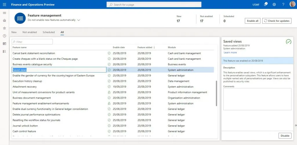Sort by Feature name column header
The image size is (297, 145).
click(19, 47)
